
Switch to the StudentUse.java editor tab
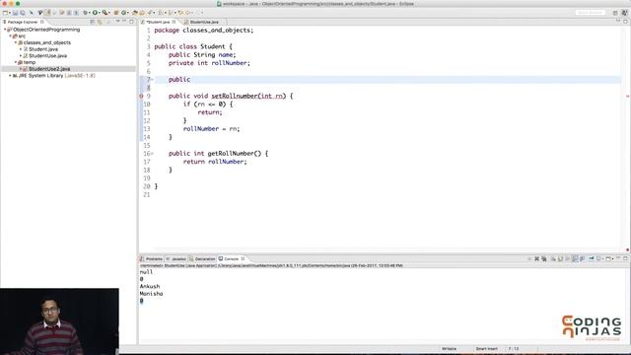[204, 22]
